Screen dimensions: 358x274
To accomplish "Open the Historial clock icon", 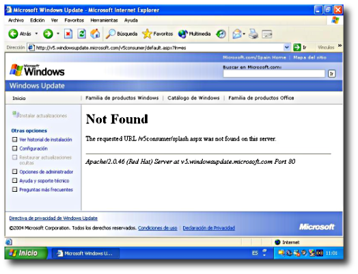I will [x=221, y=34].
